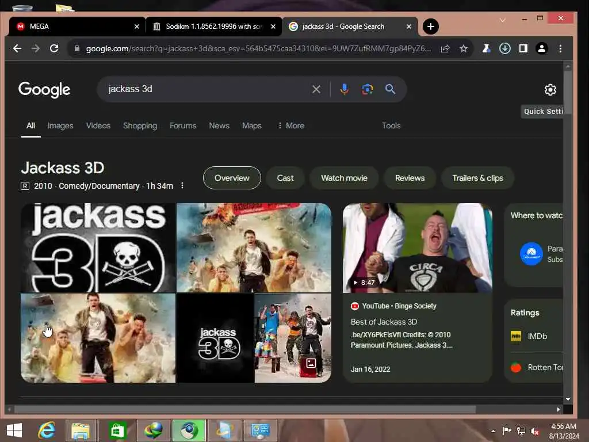
Task: Open the IMDb rating link
Action: tap(537, 336)
